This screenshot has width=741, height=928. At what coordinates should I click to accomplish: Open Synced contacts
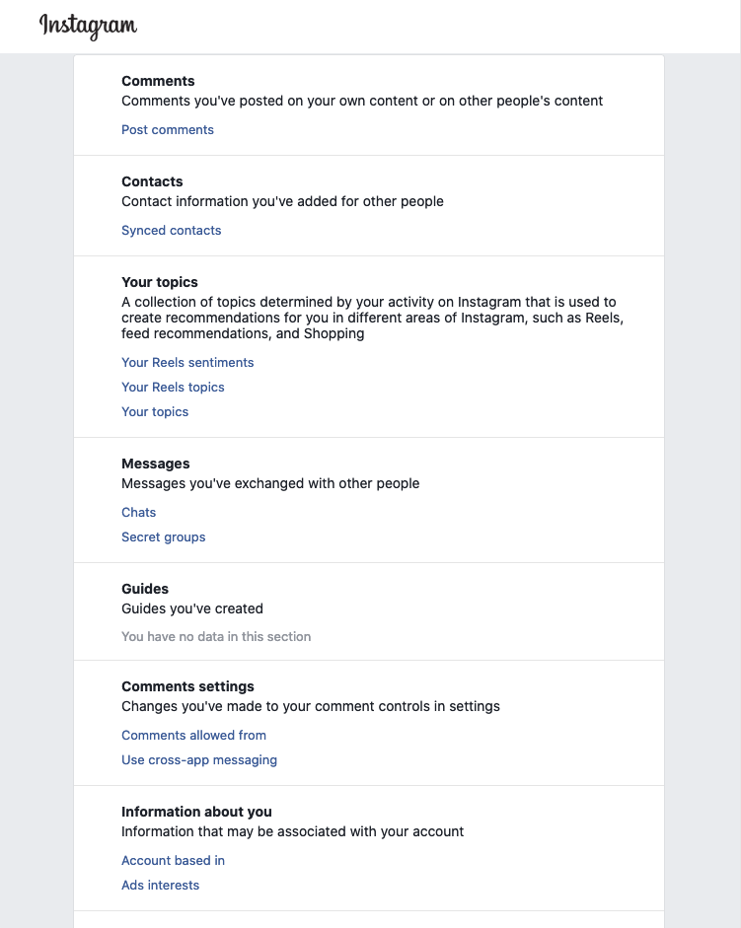[172, 231]
